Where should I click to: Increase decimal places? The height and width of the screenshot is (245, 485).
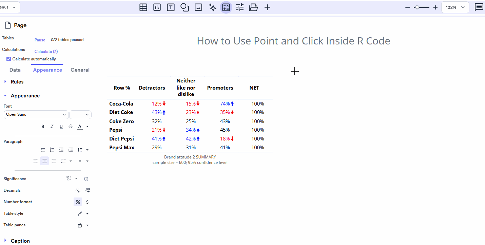(x=88, y=190)
